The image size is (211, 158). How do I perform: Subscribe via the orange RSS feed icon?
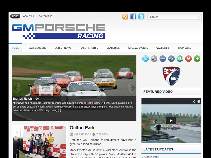125,16
